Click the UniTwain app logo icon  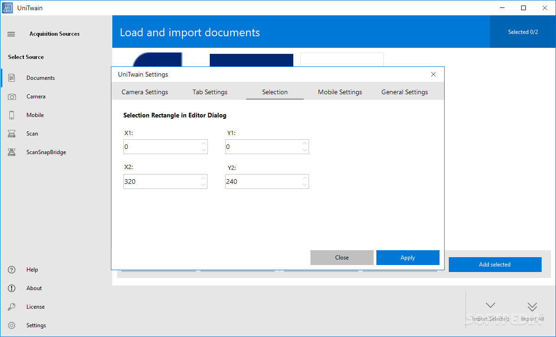point(7,8)
